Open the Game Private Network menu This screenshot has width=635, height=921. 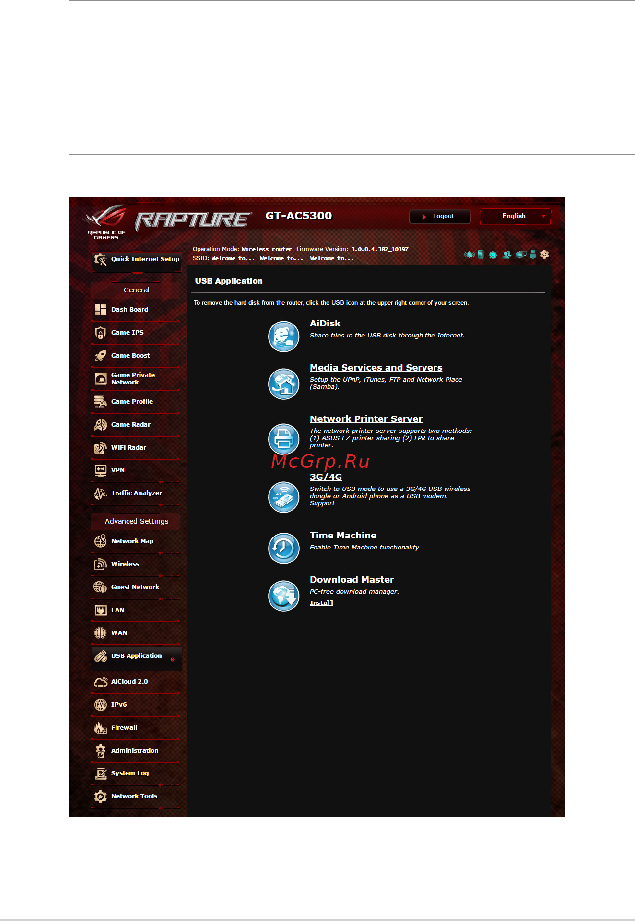(x=136, y=379)
